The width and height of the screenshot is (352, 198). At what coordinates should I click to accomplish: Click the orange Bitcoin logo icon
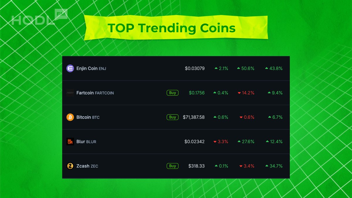[70, 117]
